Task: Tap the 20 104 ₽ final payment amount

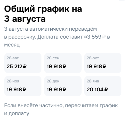Action: click(x=97, y=90)
